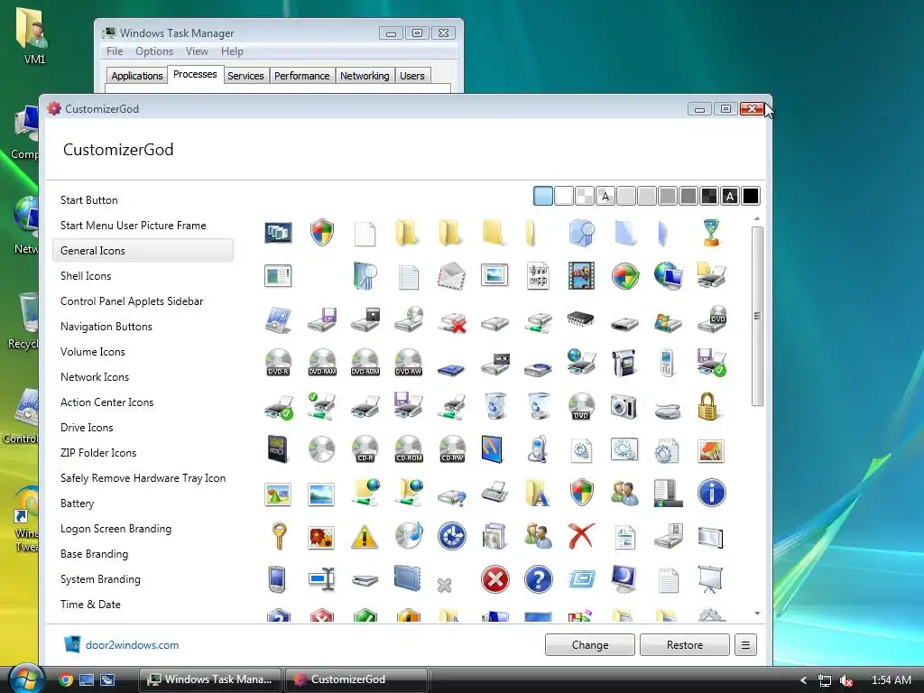924x693 pixels.
Task: Select ZIP Folder Icons category
Action: pos(98,453)
